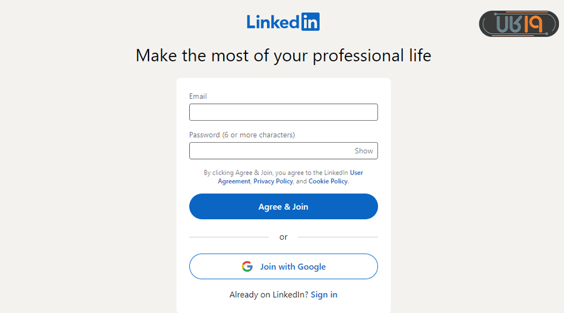Click the 'or' divider text
Screen dimensions: 564x313
[283, 237]
